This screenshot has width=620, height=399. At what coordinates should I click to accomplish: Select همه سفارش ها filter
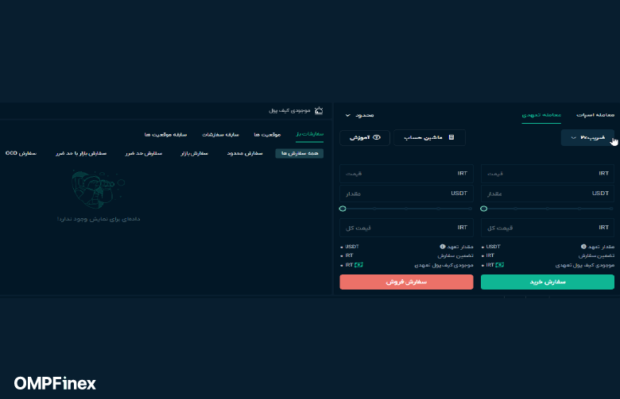pos(300,153)
